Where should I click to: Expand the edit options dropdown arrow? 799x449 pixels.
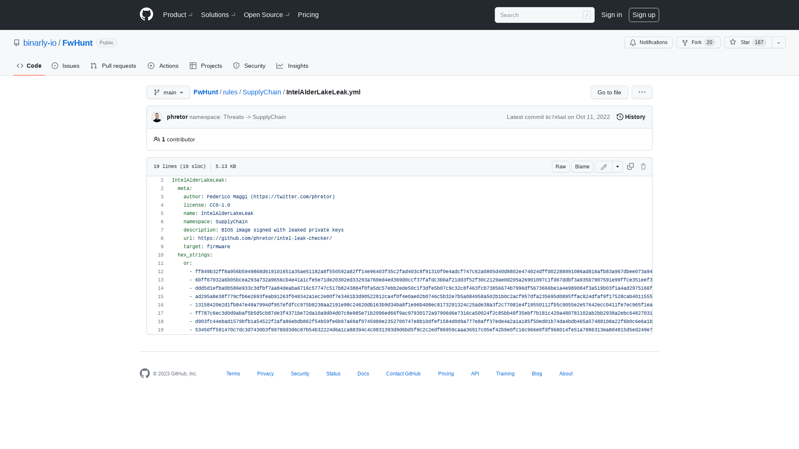pyautogui.click(x=618, y=167)
